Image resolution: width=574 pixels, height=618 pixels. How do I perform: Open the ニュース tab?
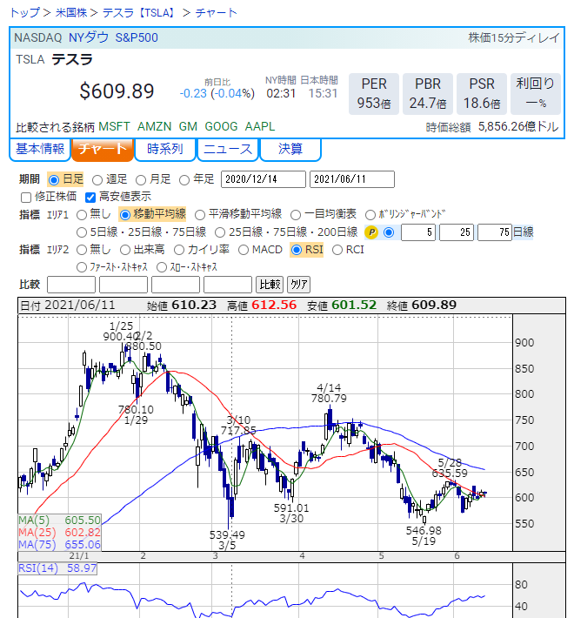point(227,149)
